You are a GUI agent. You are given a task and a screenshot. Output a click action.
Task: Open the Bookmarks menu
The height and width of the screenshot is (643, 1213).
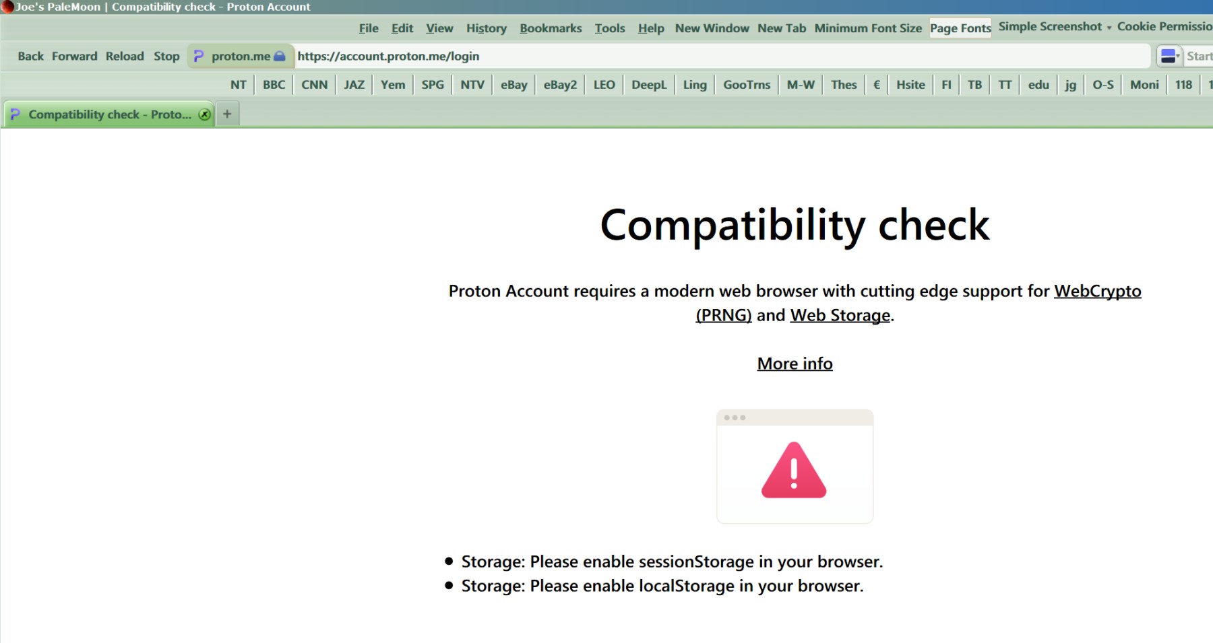pos(551,28)
